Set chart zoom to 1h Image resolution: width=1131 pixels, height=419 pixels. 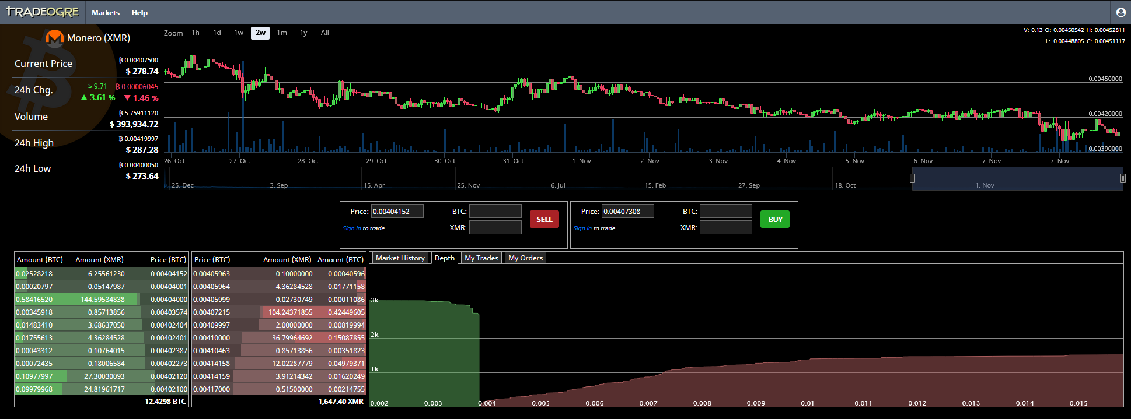pyautogui.click(x=196, y=33)
